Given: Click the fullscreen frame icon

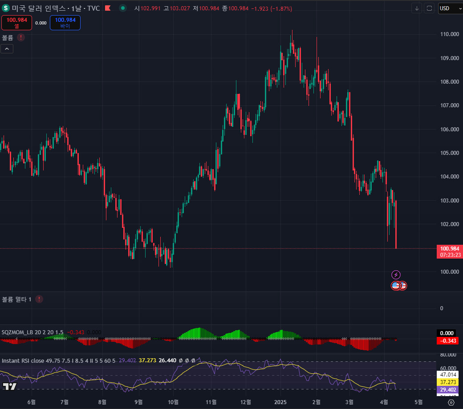Looking at the screenshot, I should pyautogui.click(x=429, y=8).
